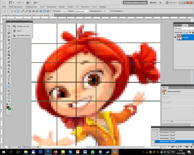This screenshot has width=194, height=155.
Task: Select the Crop tool
Action: point(9,40)
